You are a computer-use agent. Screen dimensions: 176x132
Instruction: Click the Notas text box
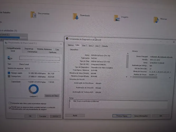[118, 104]
